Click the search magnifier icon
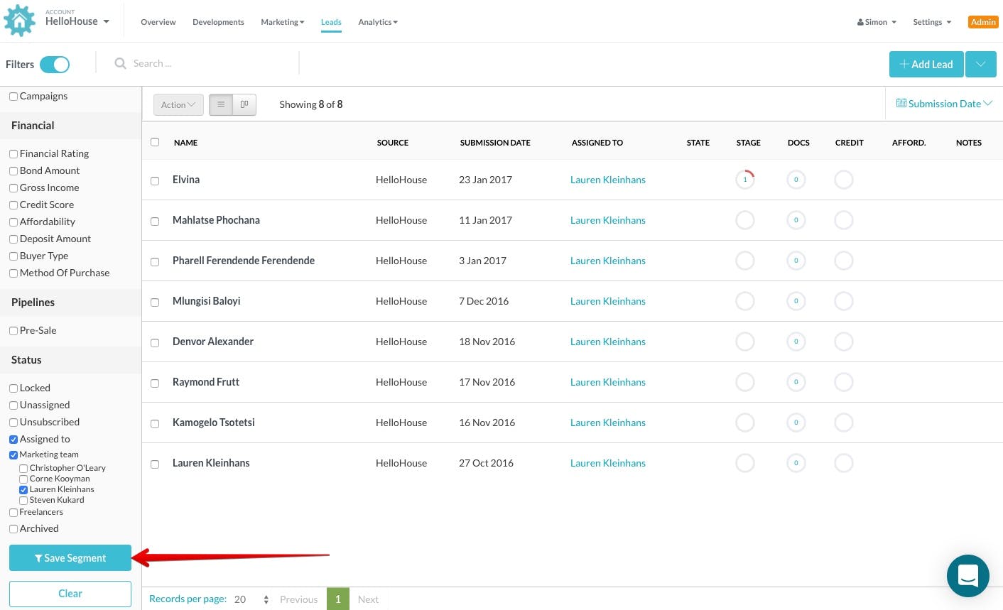The height and width of the screenshot is (610, 1003). click(x=120, y=63)
